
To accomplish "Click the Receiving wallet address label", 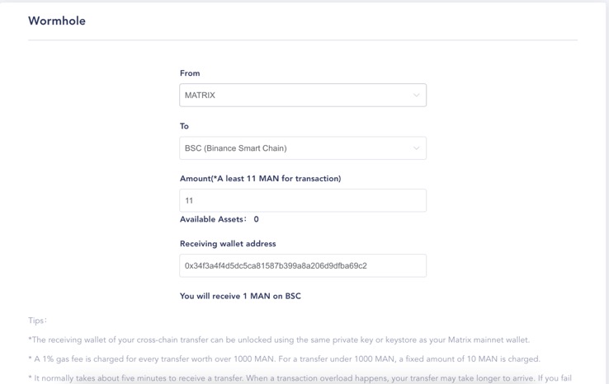I will [x=228, y=244].
